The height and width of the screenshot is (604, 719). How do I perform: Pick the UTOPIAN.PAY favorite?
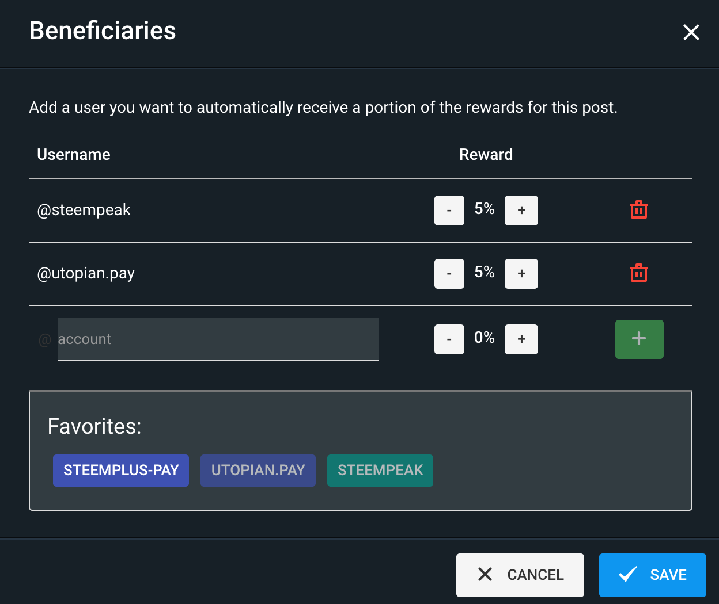(x=258, y=471)
